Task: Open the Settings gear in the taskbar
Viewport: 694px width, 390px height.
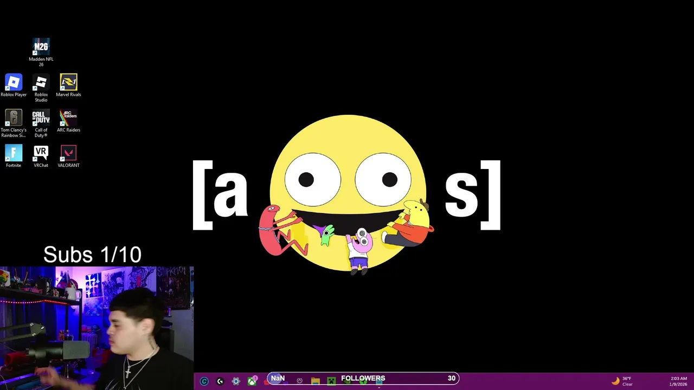Action: (236, 381)
